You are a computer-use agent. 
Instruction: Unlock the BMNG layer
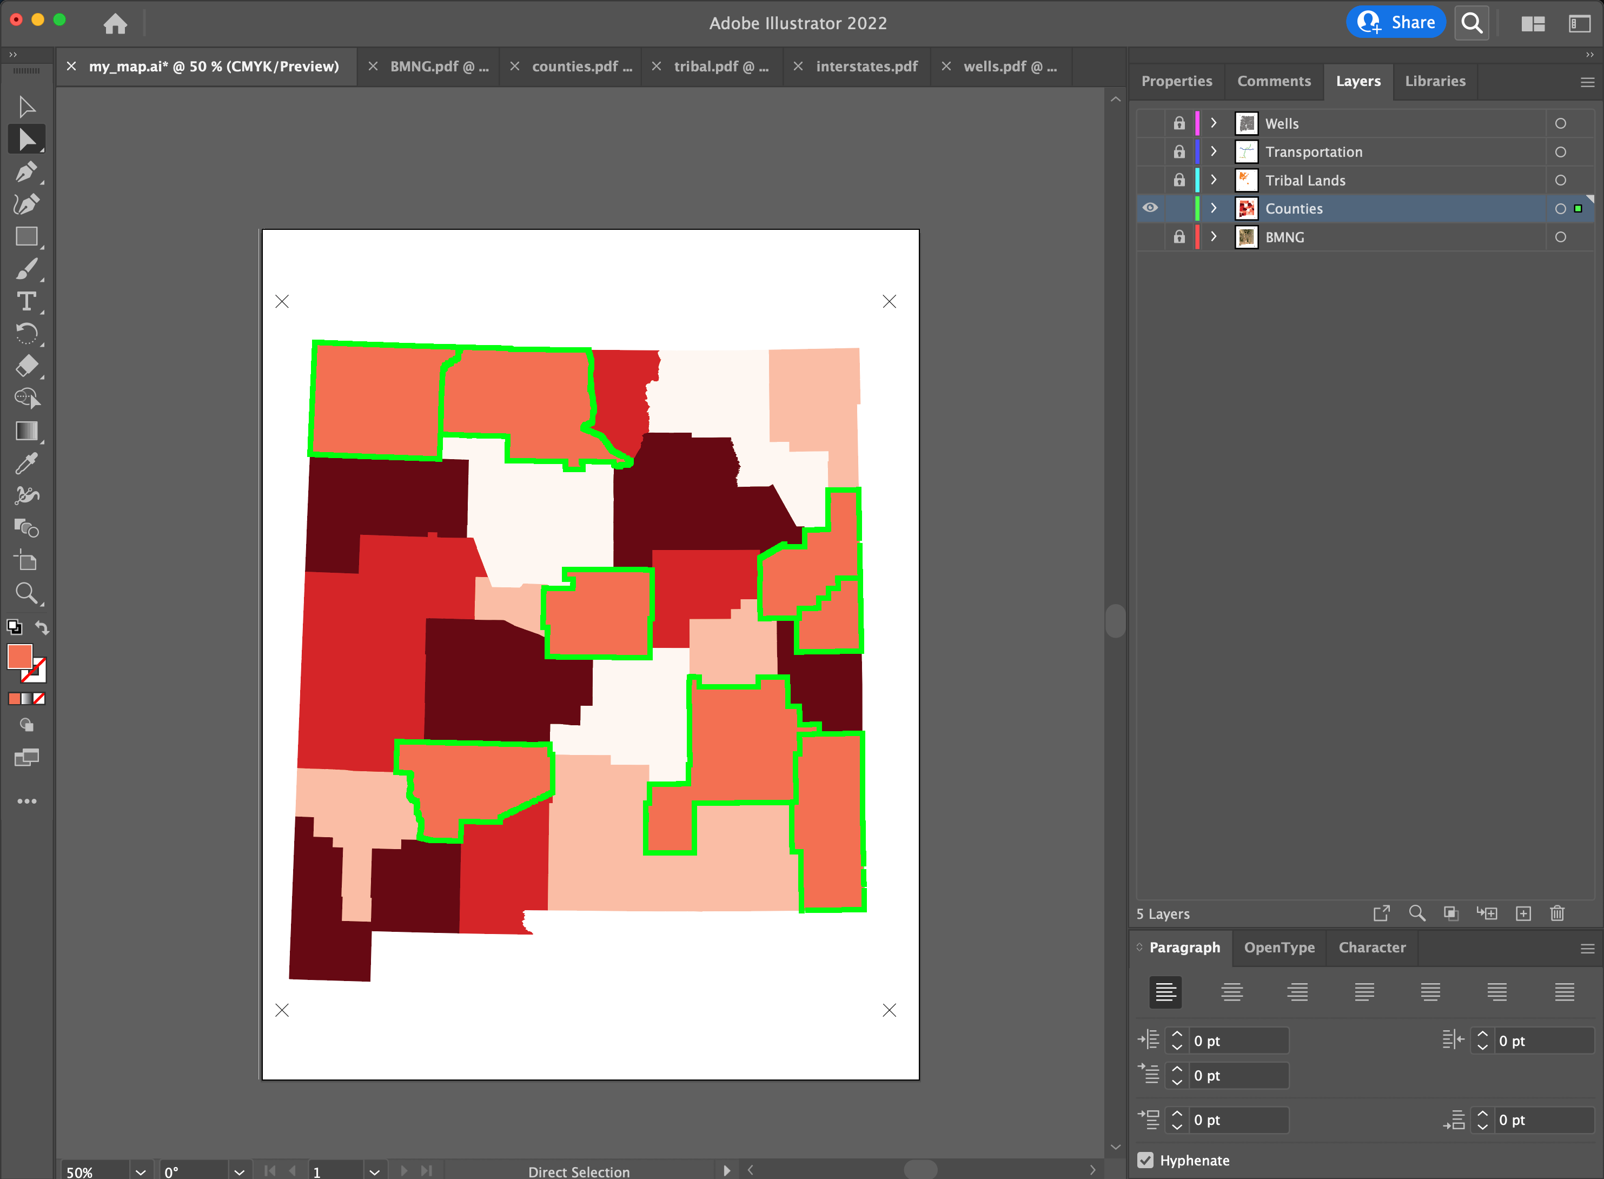coord(1179,236)
